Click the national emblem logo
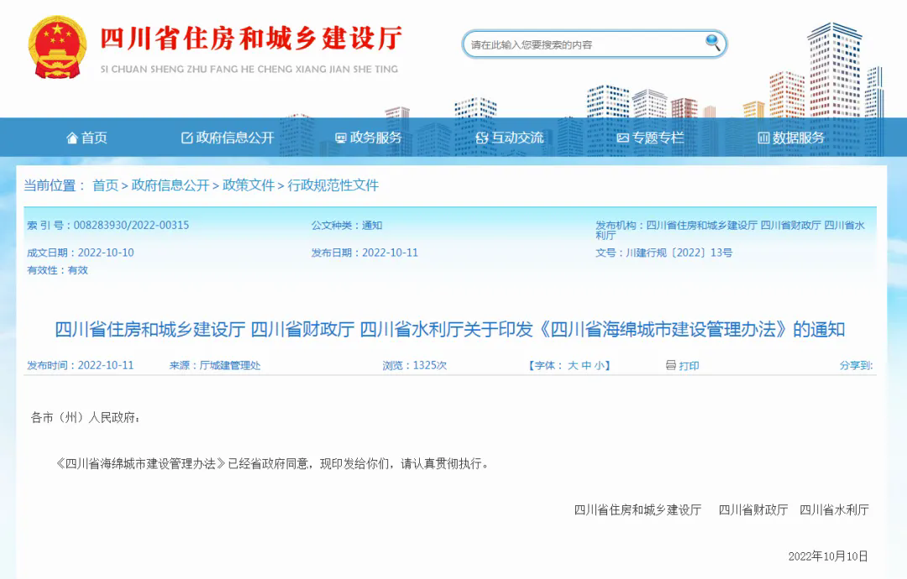This screenshot has height=579, width=907. pos(57,45)
